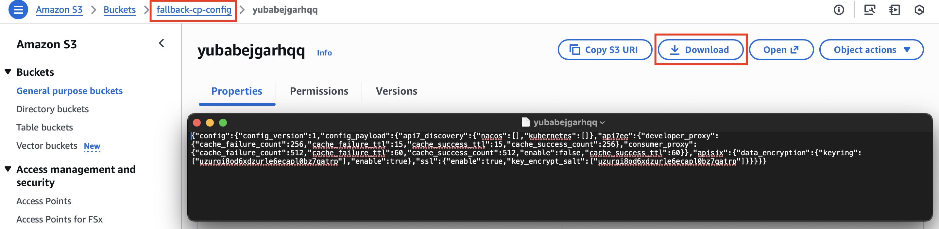Click the yellow traffic light in preview window
Image resolution: width=939 pixels, height=229 pixels.
click(x=210, y=123)
